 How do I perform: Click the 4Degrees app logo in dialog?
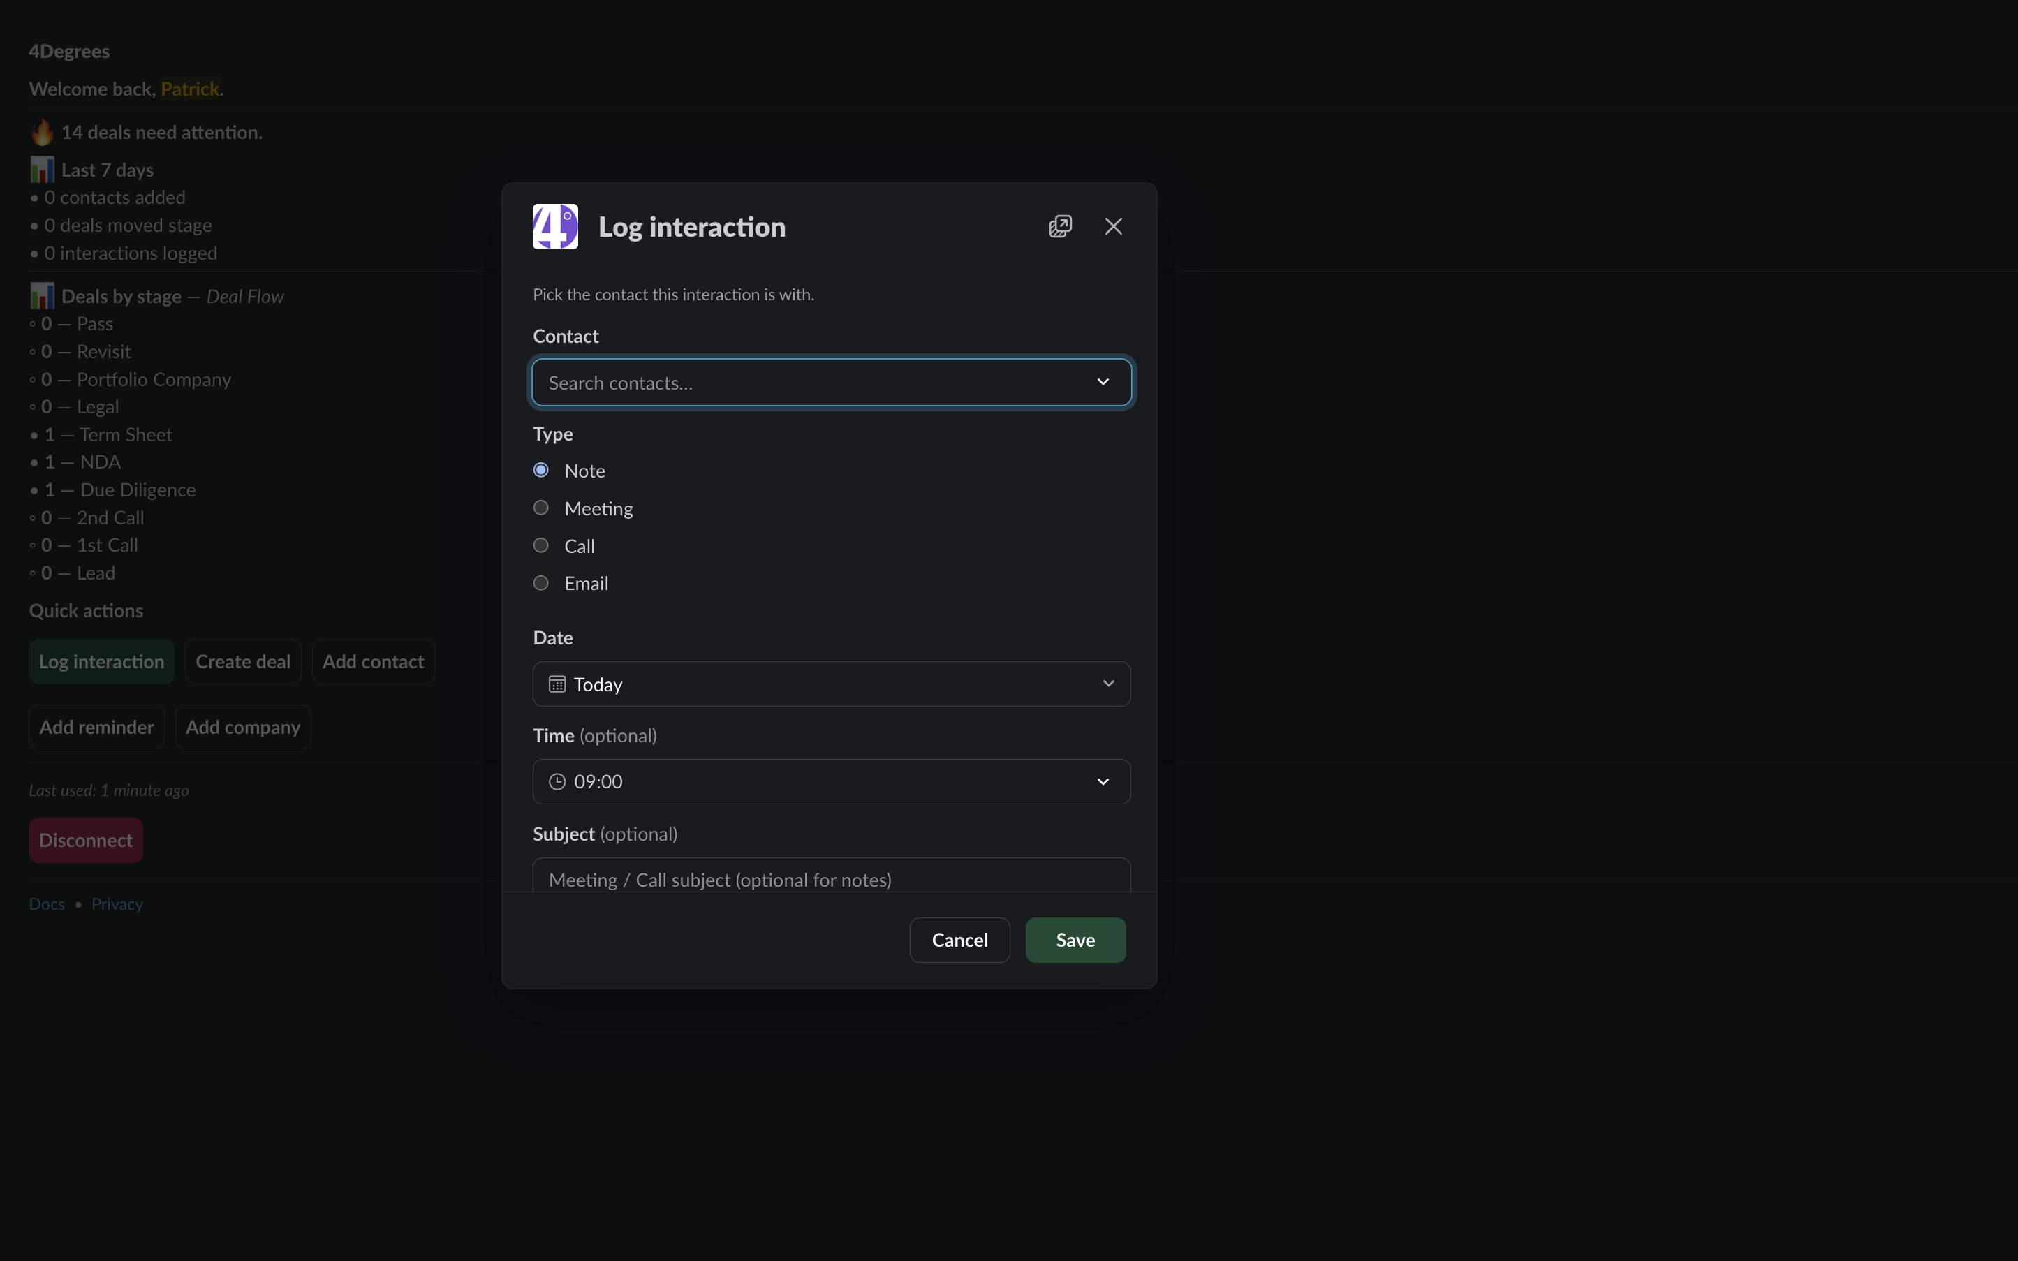tap(555, 226)
